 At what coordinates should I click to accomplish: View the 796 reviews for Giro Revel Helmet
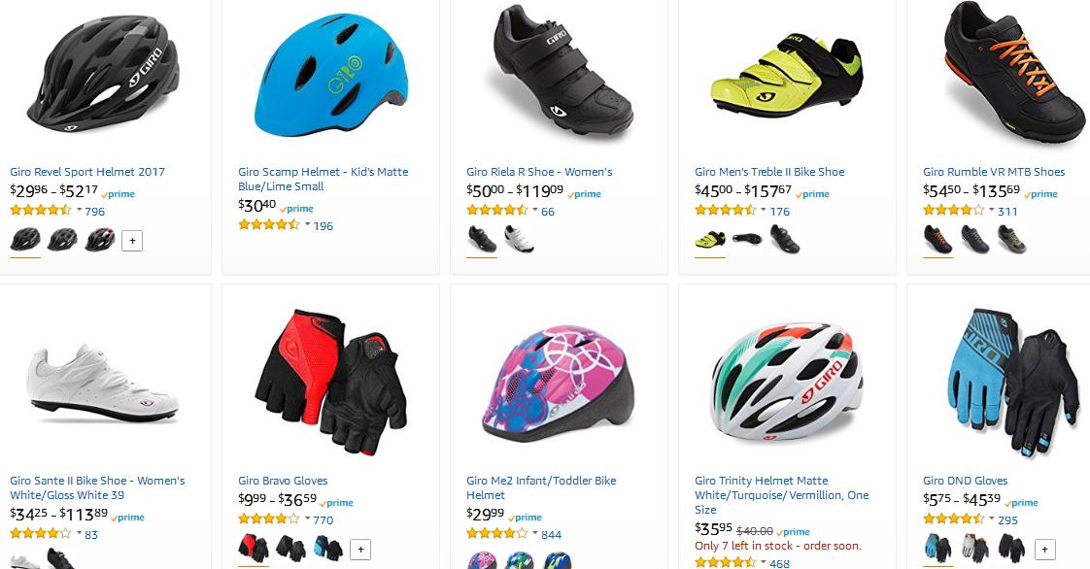94,212
